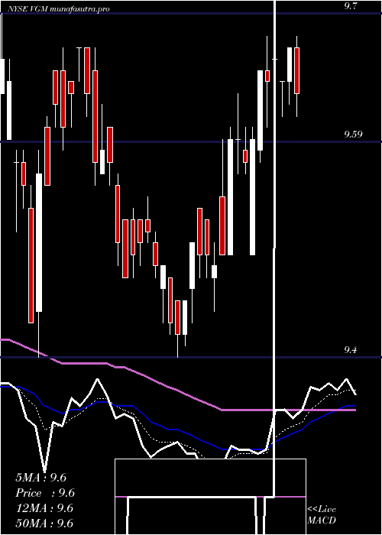This screenshot has height=535, width=382.
Task: Click the 12MA : 9.6 reading
Action: tap(44, 508)
